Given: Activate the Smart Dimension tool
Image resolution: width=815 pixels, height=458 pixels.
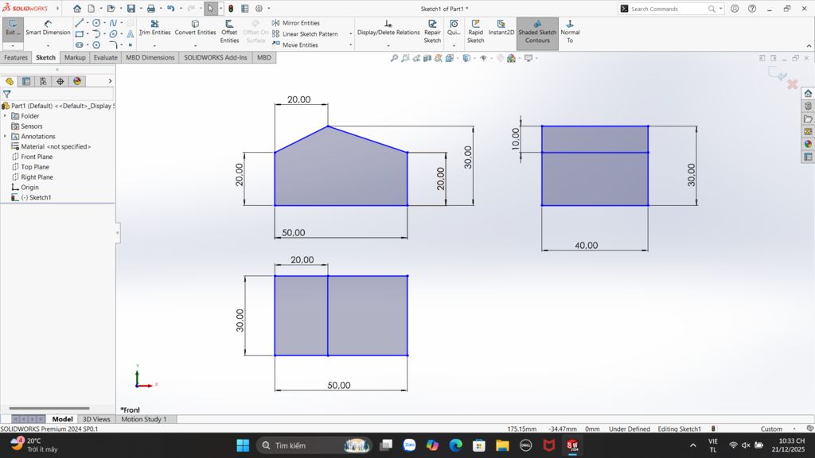Looking at the screenshot, I should 48,28.
